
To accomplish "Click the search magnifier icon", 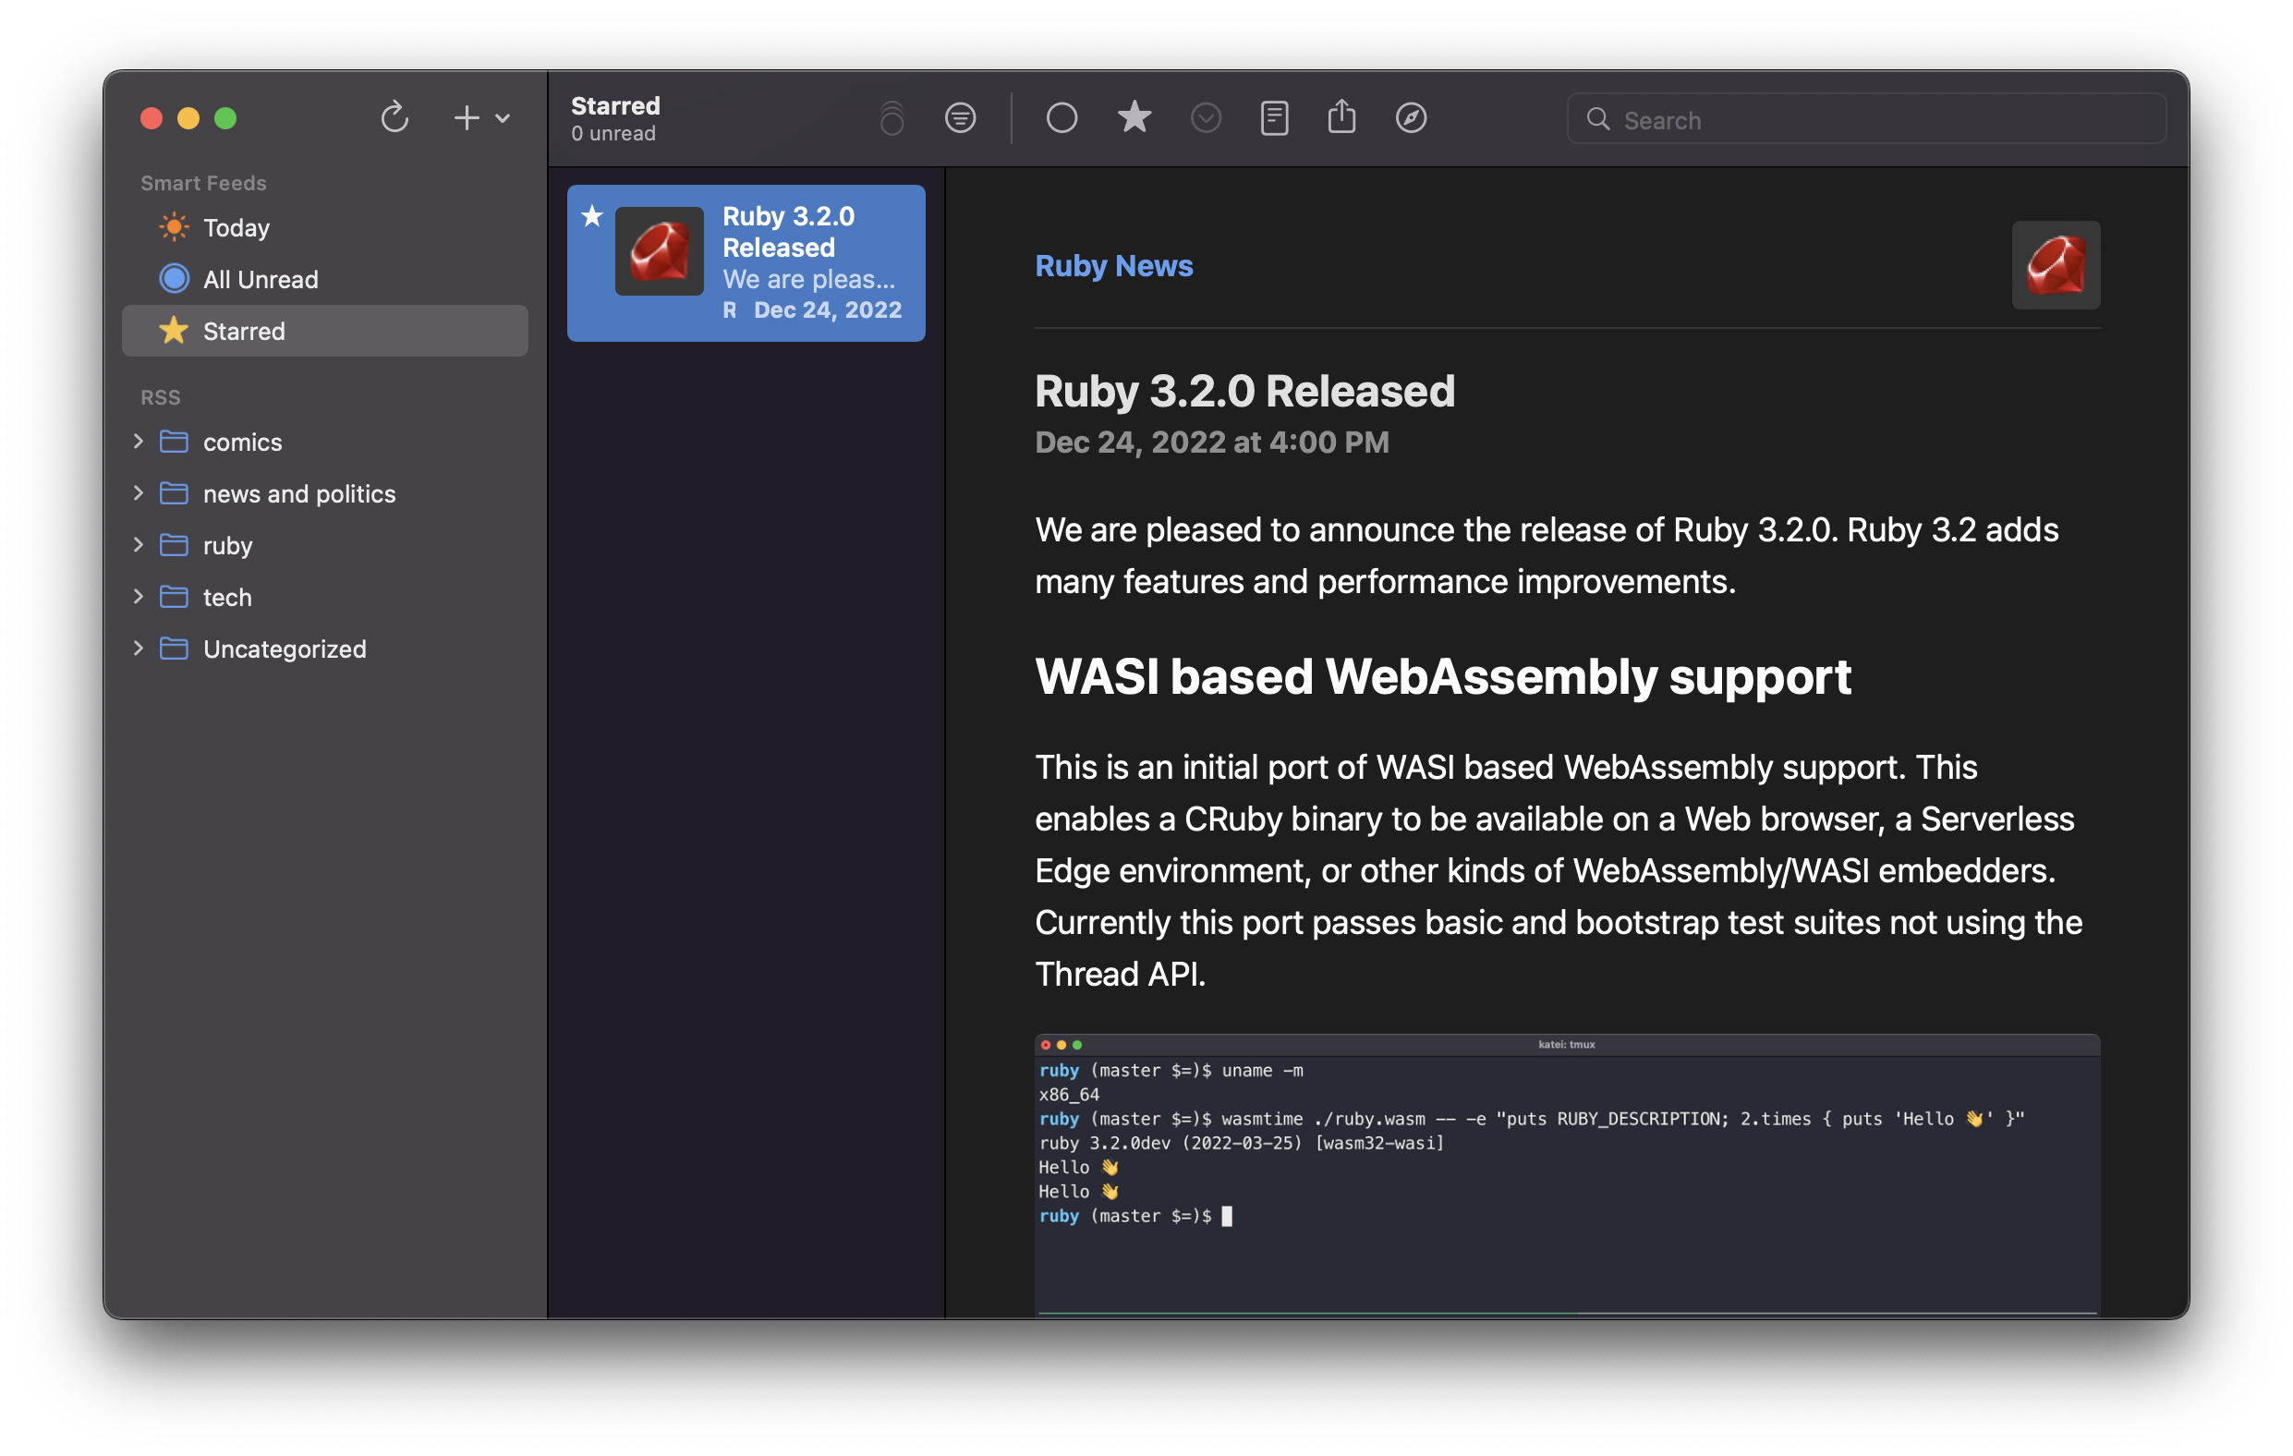I will pos(1598,119).
